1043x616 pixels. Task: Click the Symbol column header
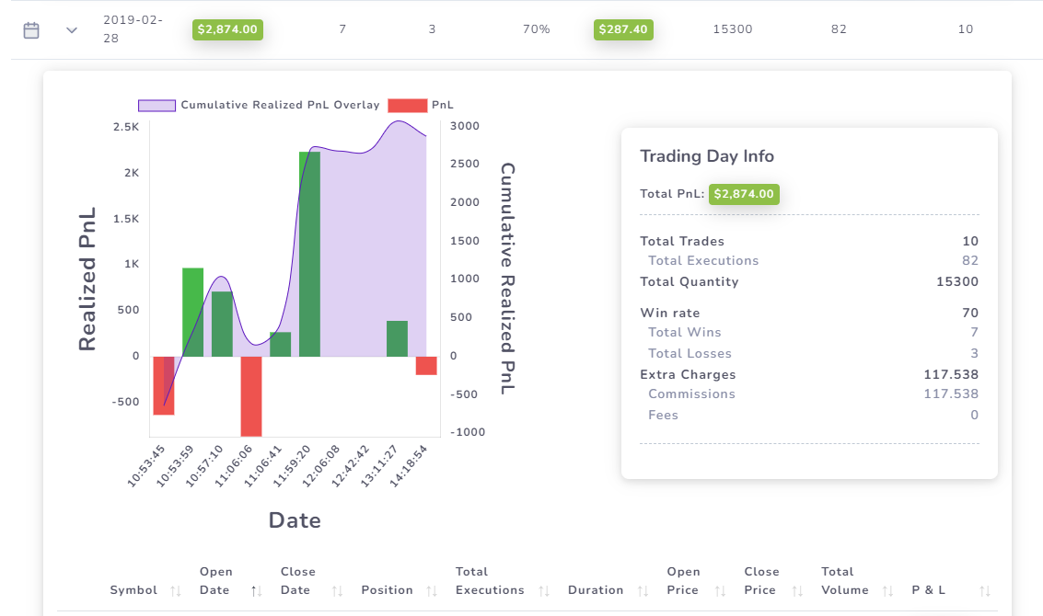pyautogui.click(x=133, y=590)
